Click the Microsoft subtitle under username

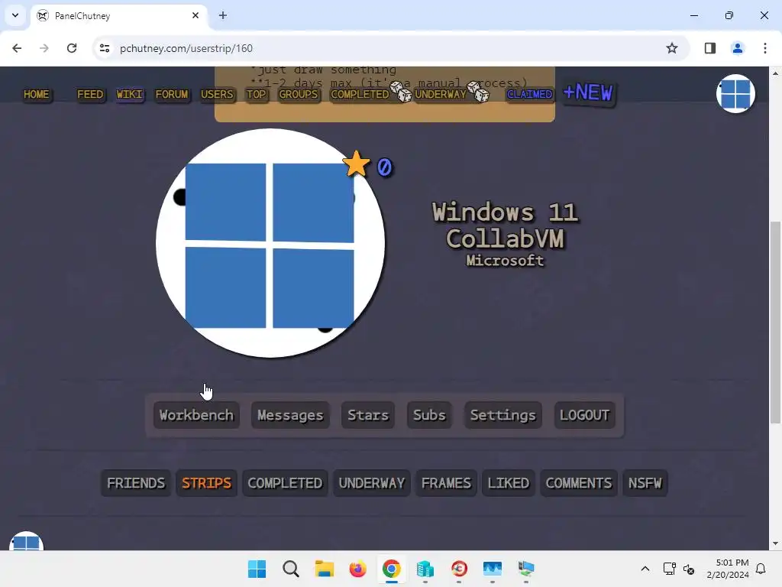505,260
